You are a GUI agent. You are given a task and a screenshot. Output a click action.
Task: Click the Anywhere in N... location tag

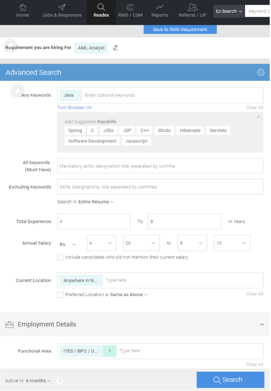pos(81,280)
